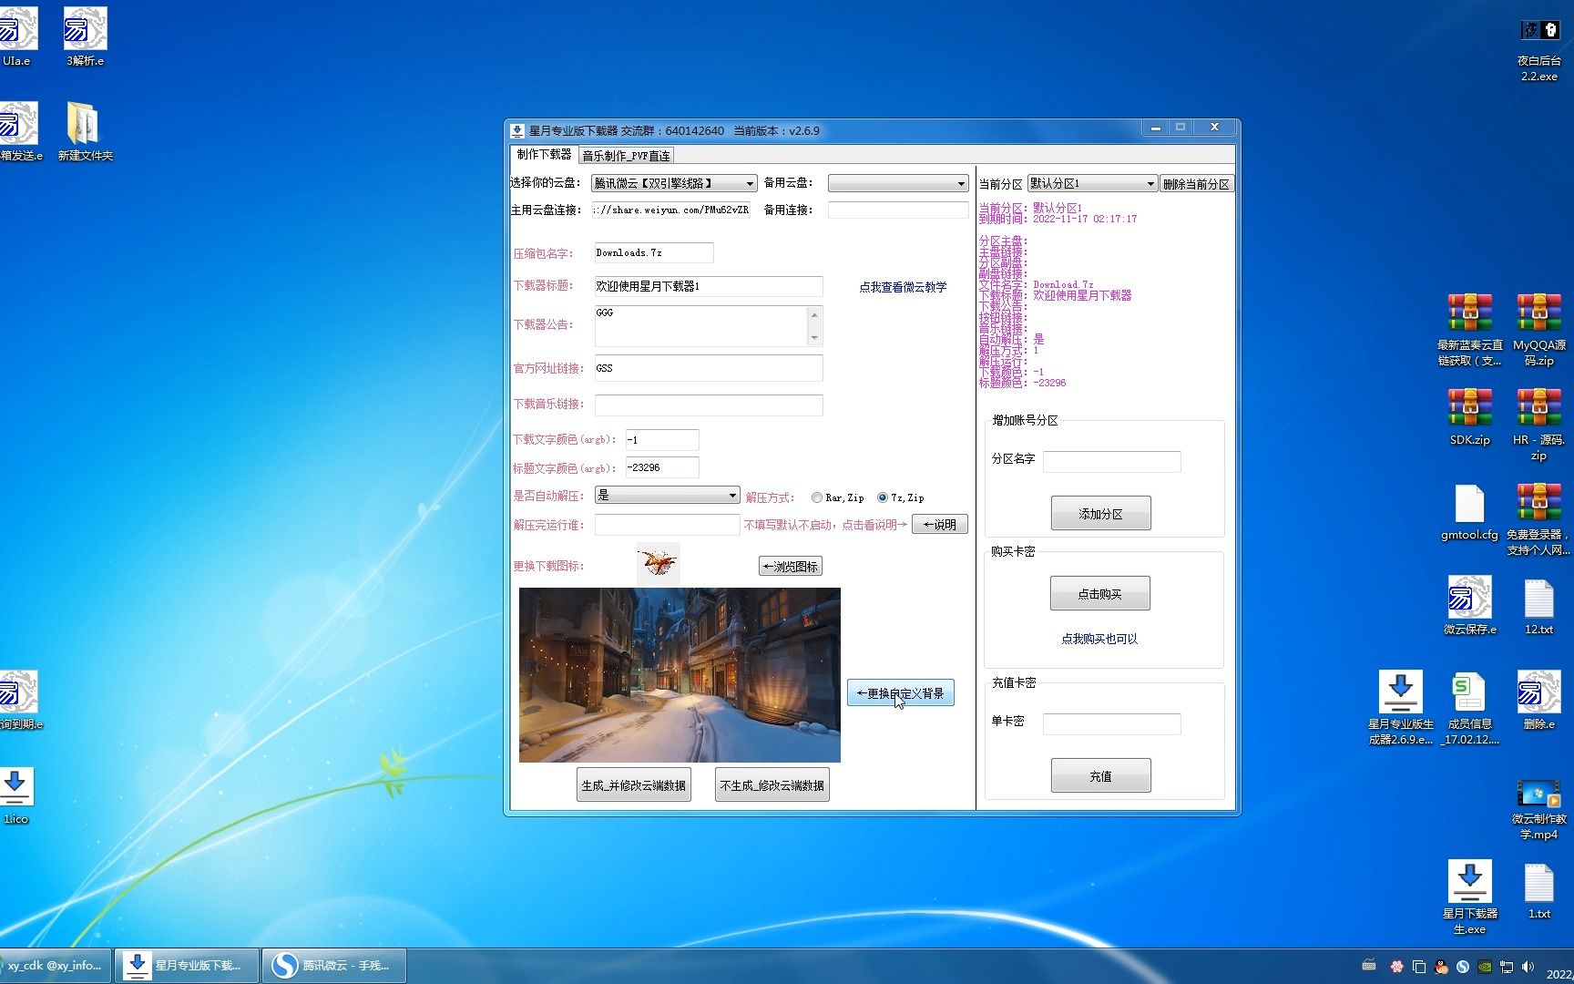
Task: Click the network tray icon
Action: tap(1507, 967)
